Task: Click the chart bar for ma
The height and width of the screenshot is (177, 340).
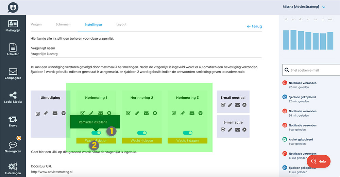Action: 330,41
